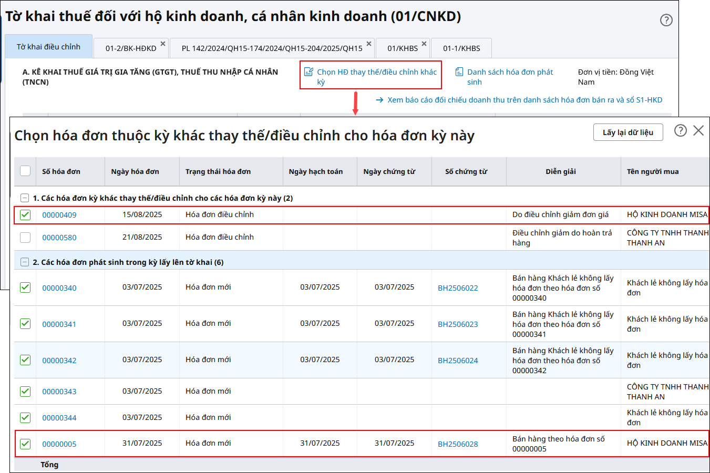Open voucher BH2506028 link
The width and height of the screenshot is (710, 473).
[458, 444]
